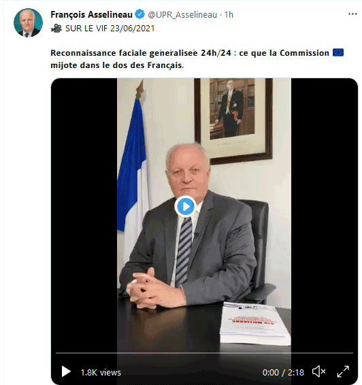Screen dimensions: 362x385
Task: Click the framed portrait in the video
Action: [x=233, y=120]
